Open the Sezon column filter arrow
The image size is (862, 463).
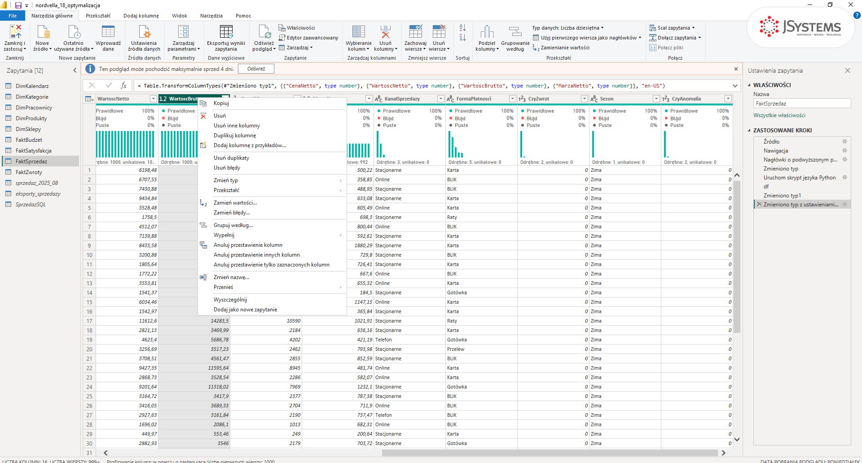click(x=656, y=99)
